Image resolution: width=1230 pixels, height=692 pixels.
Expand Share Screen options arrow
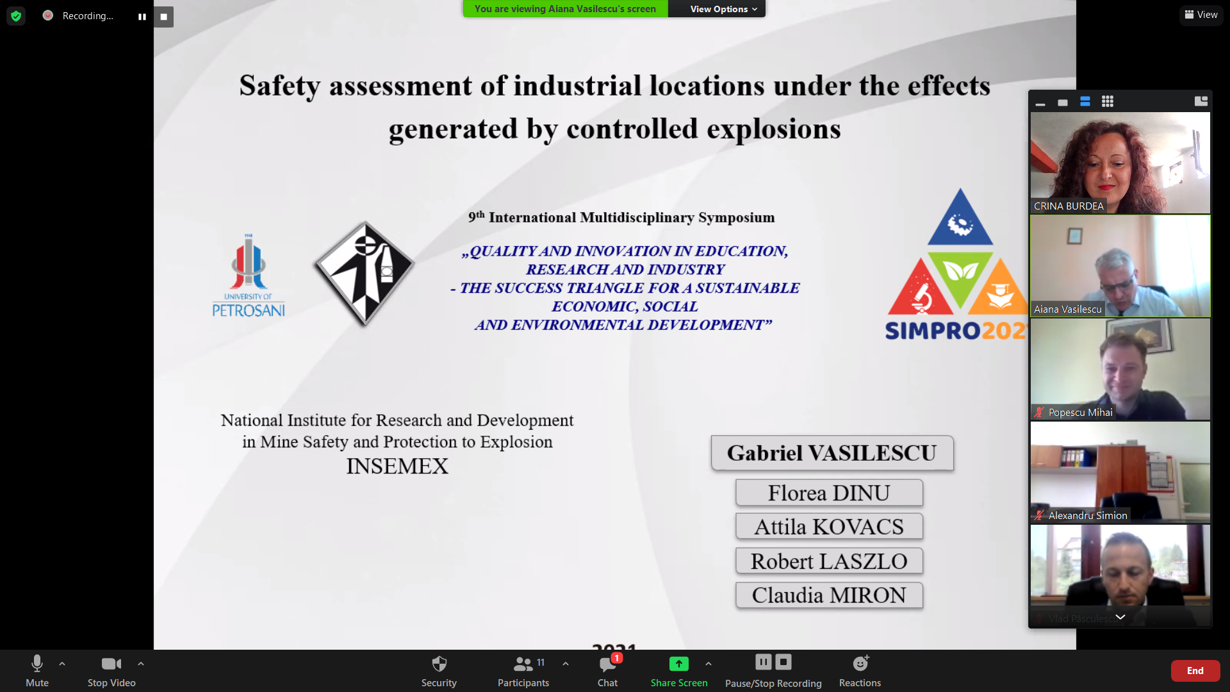tap(709, 664)
